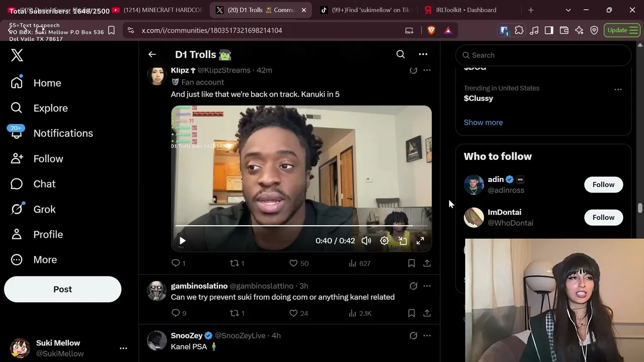View analytics of gambinoslatino post showing 2.1K
This screenshot has height=362, width=644.
pyautogui.click(x=360, y=313)
